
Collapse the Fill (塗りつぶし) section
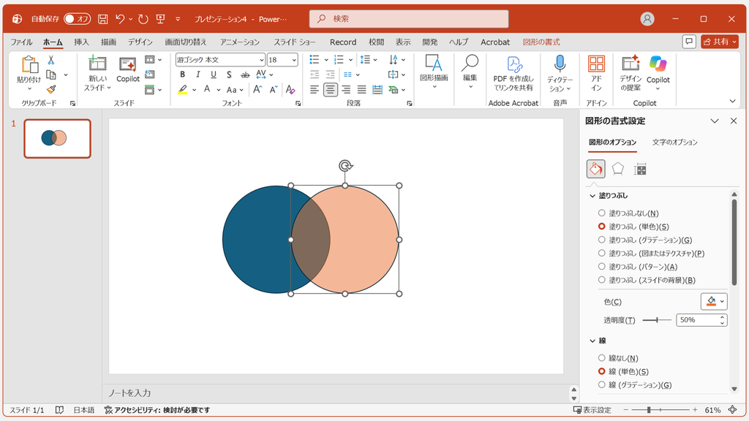[x=592, y=196]
